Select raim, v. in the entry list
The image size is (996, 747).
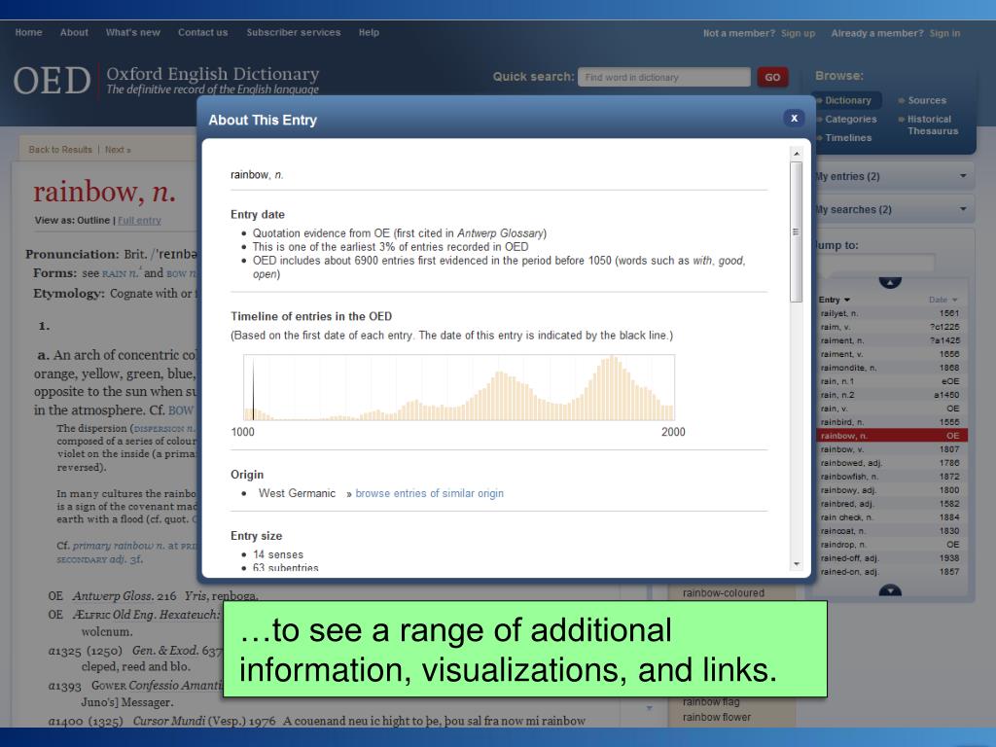[x=892, y=327]
